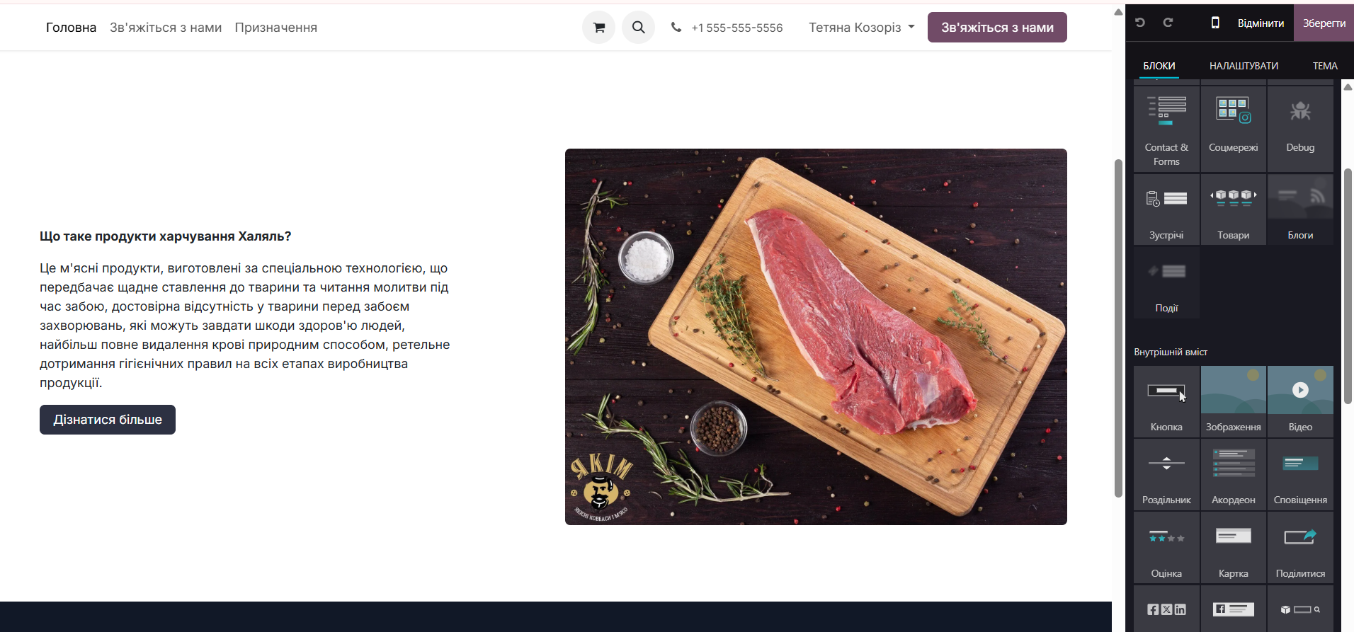Select the Оцінка rating block
The image size is (1354, 632).
[x=1166, y=547]
